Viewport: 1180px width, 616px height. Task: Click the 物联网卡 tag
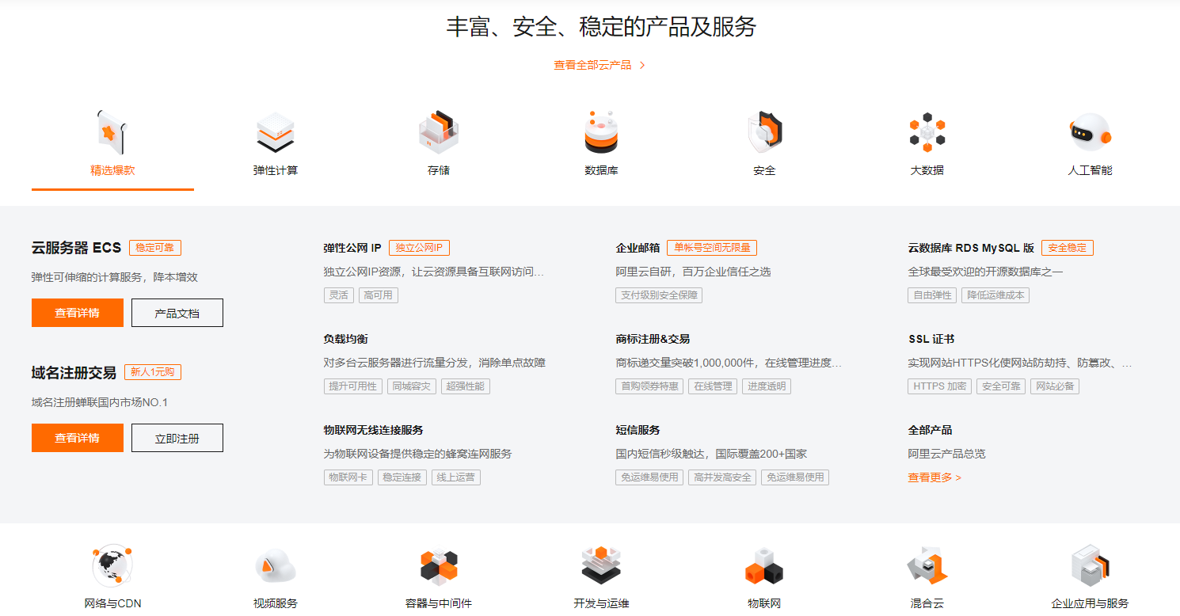[x=348, y=477]
